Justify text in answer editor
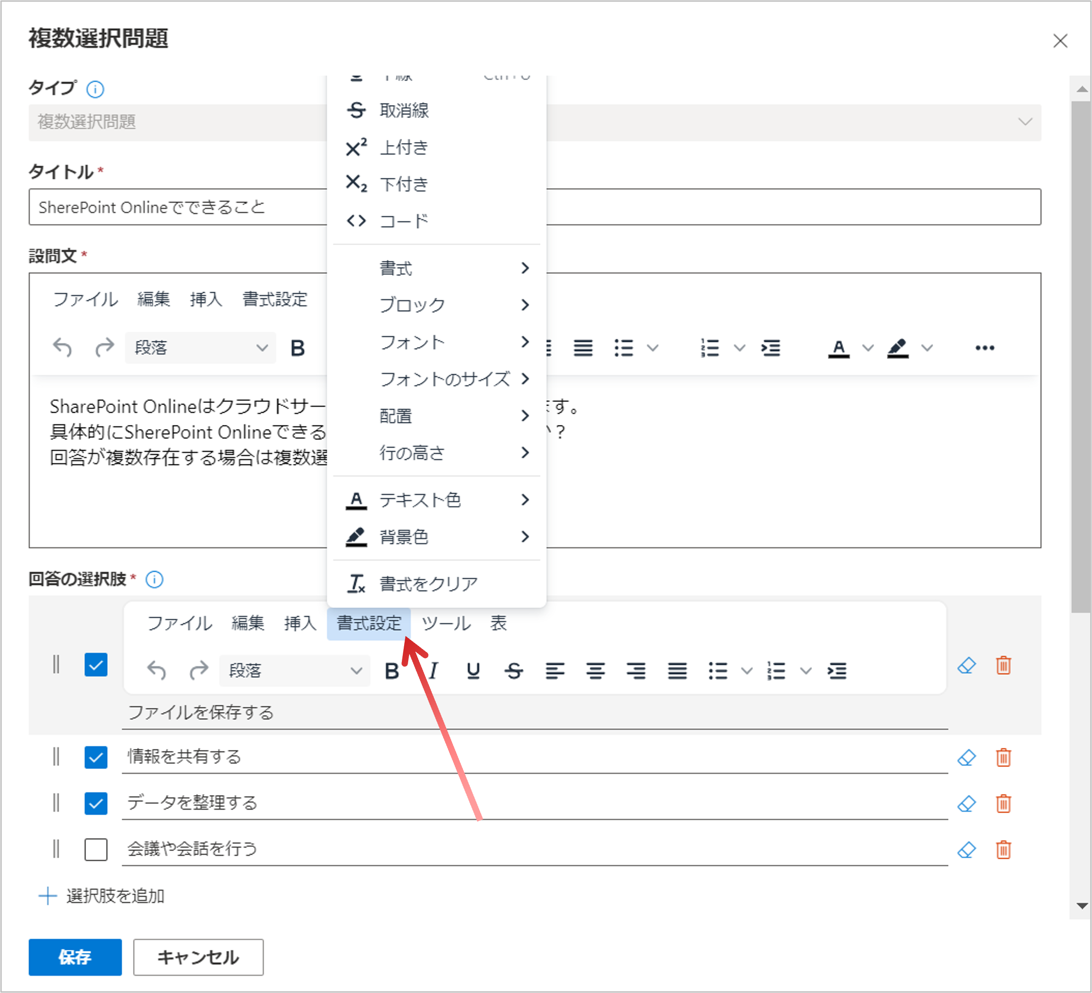 [x=677, y=671]
